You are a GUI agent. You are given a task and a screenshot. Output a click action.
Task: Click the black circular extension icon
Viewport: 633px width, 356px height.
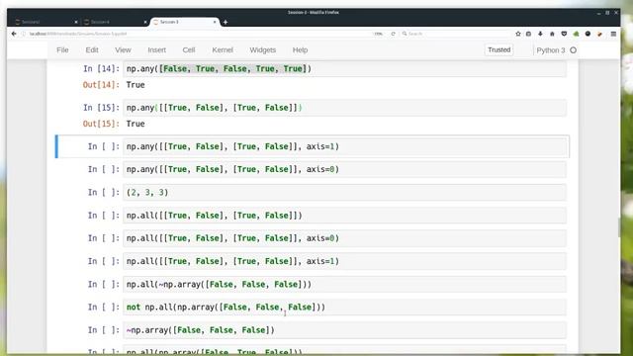click(588, 34)
